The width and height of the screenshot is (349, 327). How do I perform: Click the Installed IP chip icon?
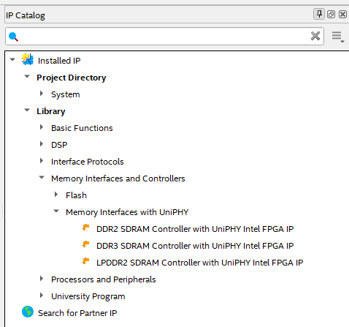(28, 59)
